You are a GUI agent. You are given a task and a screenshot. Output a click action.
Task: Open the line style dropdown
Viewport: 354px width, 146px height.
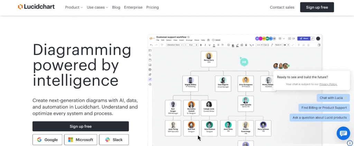point(259,45)
